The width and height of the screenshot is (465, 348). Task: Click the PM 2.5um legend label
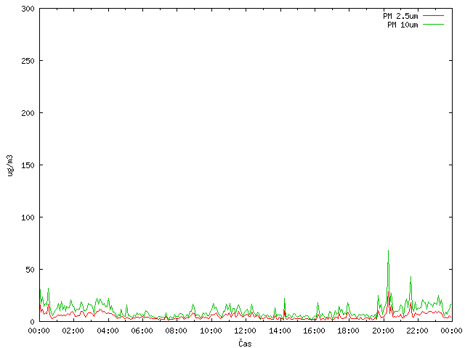pyautogui.click(x=400, y=16)
